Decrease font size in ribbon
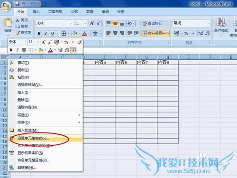Viewport: 237px width, 178px height. (x=98, y=23)
